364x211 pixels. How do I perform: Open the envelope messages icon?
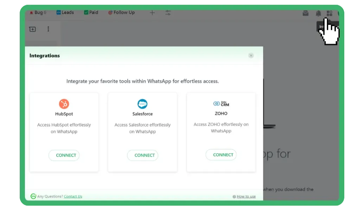point(306,13)
